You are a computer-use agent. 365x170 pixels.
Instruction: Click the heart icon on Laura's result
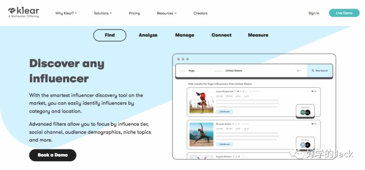(x=312, y=91)
